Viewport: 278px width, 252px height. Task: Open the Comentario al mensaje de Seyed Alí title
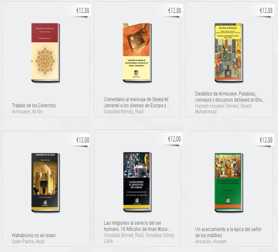pyautogui.click(x=136, y=103)
